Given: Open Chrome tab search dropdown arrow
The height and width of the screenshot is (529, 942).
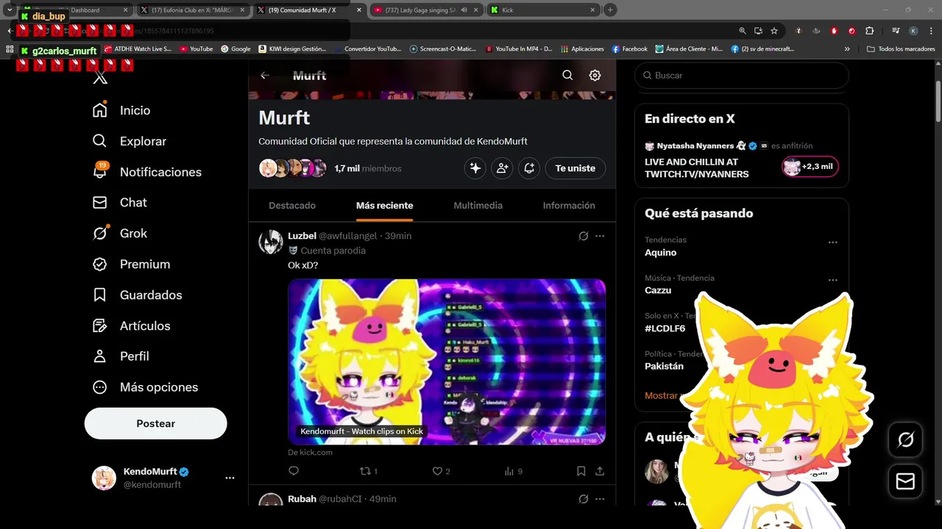Looking at the screenshot, I should coord(10,10).
